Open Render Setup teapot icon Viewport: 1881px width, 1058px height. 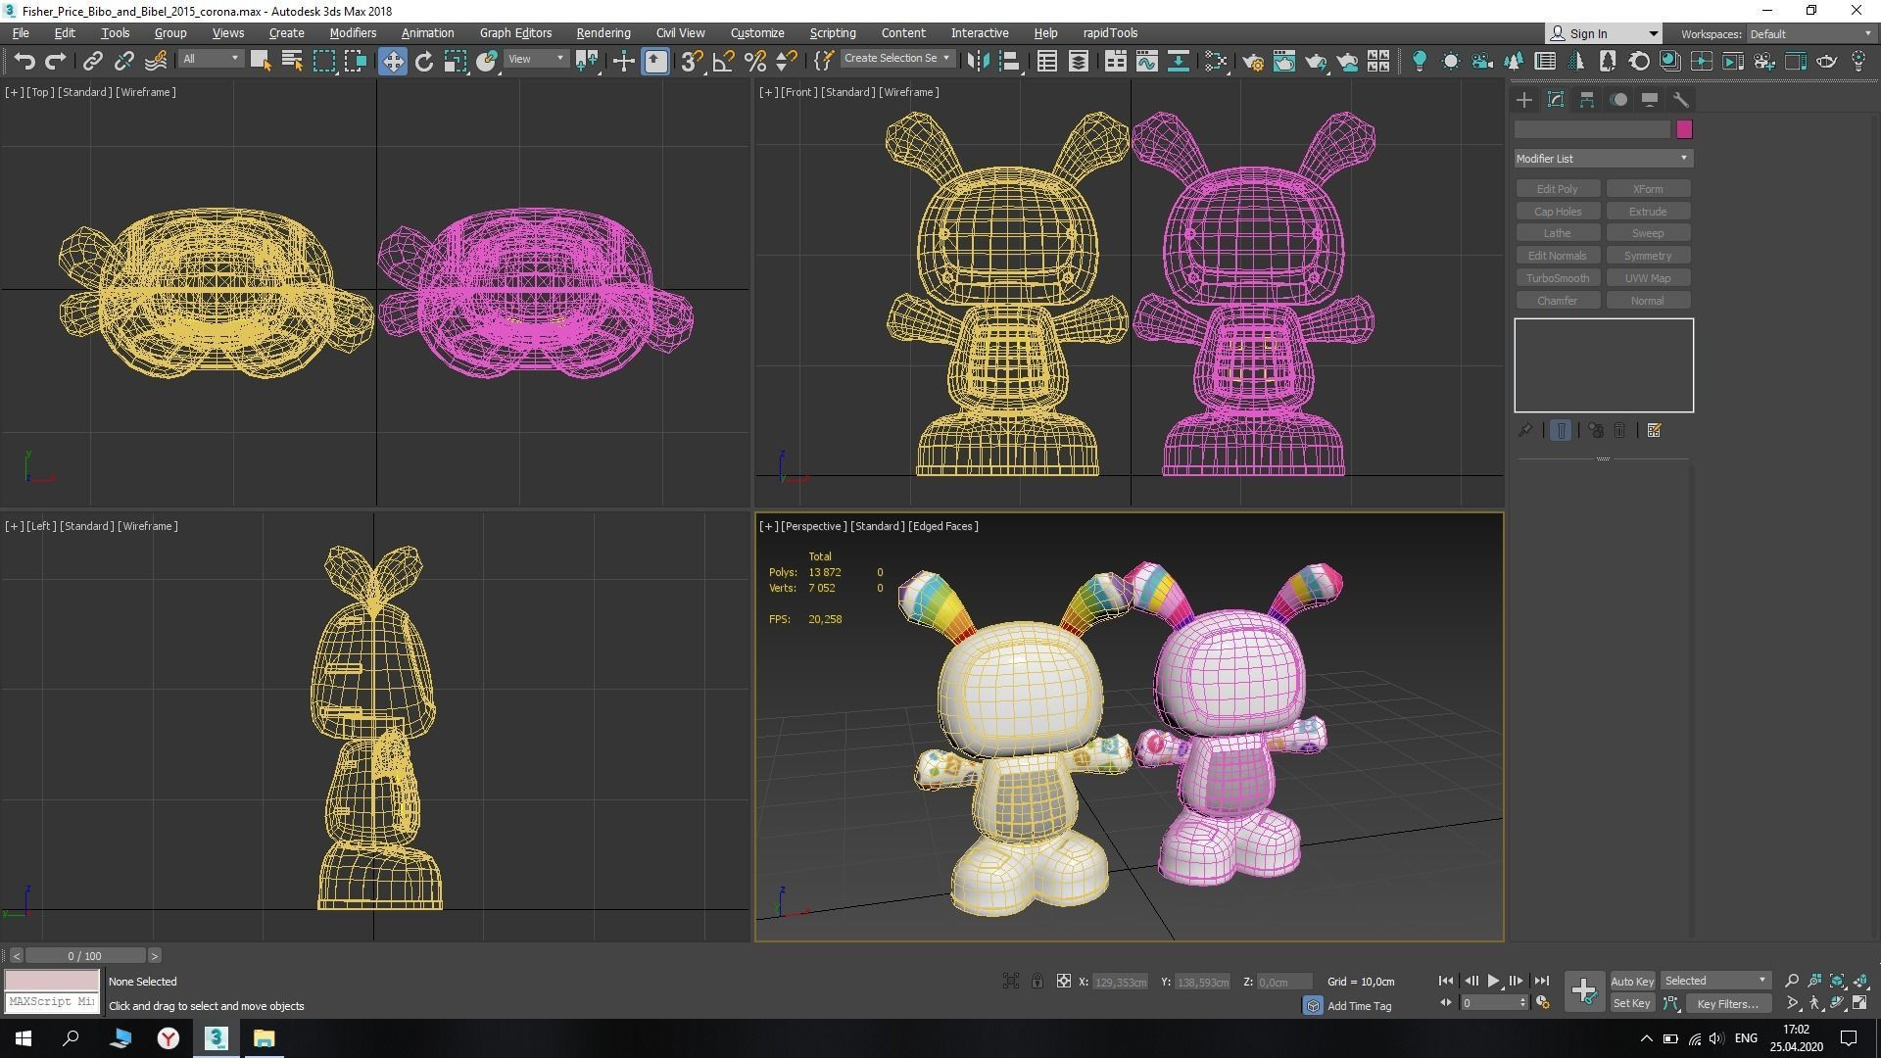click(1252, 62)
